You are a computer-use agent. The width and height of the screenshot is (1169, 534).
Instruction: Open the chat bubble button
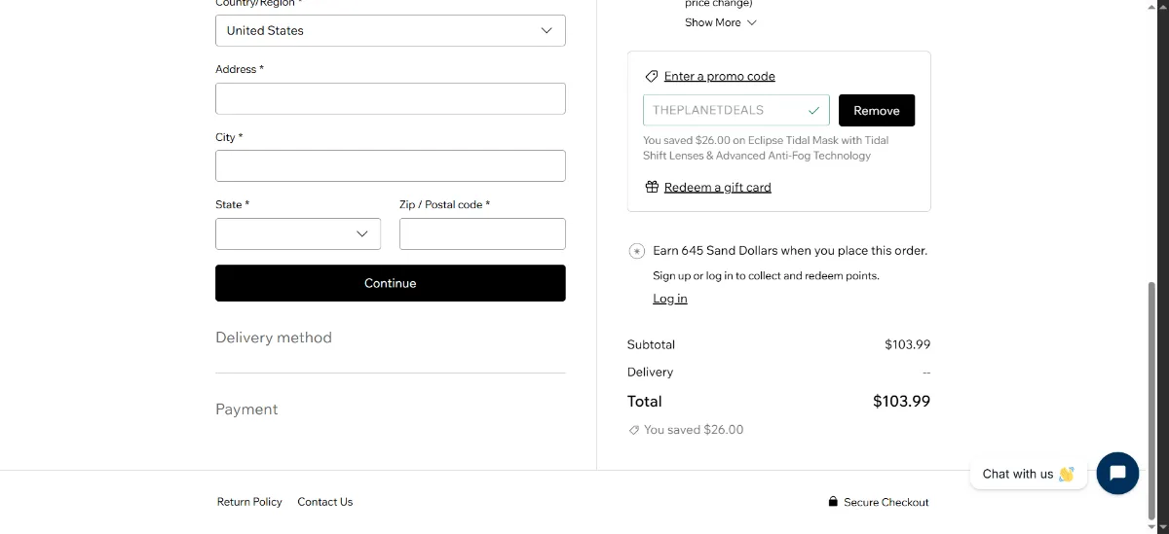pos(1117,474)
